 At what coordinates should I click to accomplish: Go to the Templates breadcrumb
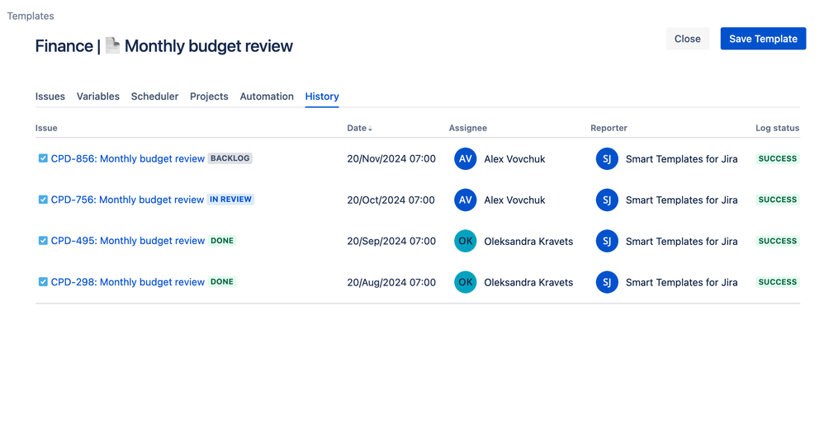click(x=31, y=16)
